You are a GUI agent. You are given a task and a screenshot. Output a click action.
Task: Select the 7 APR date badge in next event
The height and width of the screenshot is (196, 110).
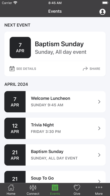point(20,48)
